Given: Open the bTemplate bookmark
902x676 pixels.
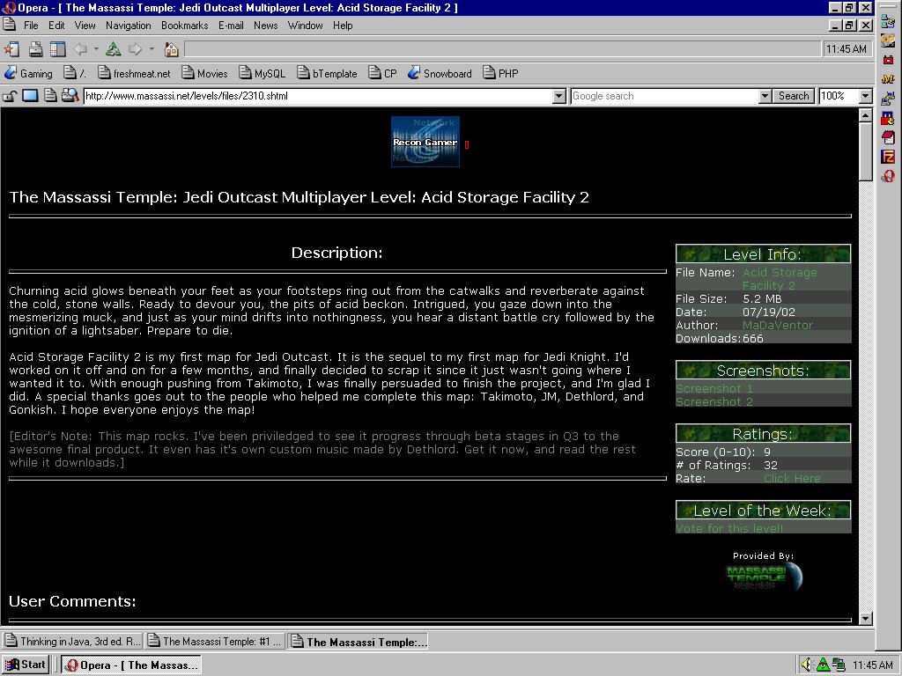Looking at the screenshot, I should point(327,74).
